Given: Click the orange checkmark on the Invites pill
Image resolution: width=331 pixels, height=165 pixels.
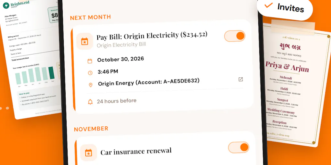Looking at the screenshot, I should click(269, 5).
